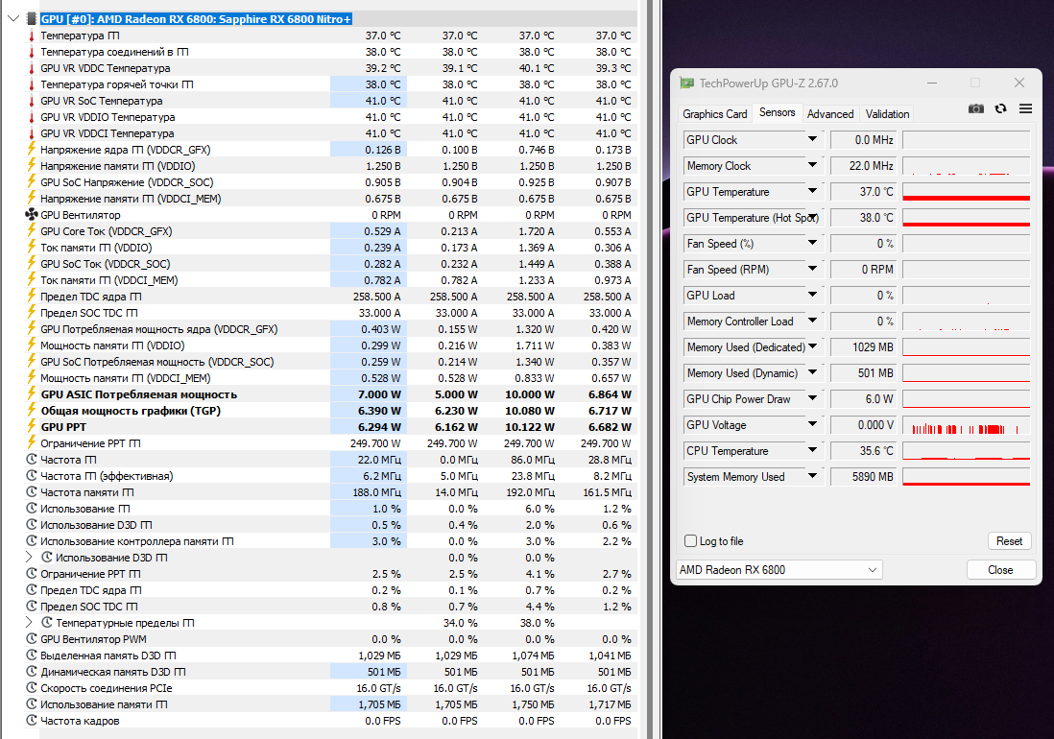Click Memory Clock value 22.0 MHz in GPU-Z
This screenshot has width=1054, height=739.
click(x=864, y=165)
